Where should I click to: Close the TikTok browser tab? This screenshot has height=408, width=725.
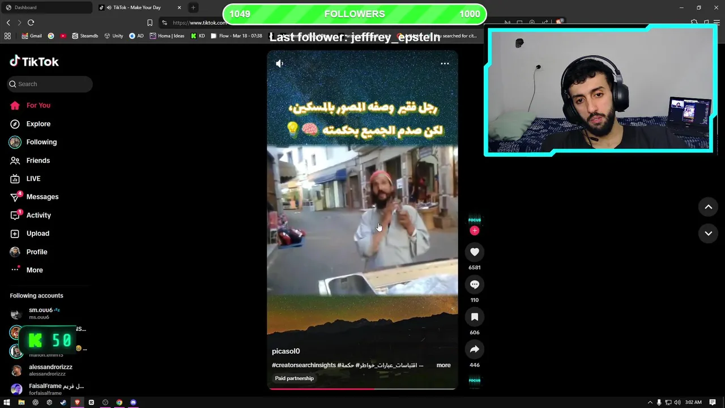(x=180, y=7)
